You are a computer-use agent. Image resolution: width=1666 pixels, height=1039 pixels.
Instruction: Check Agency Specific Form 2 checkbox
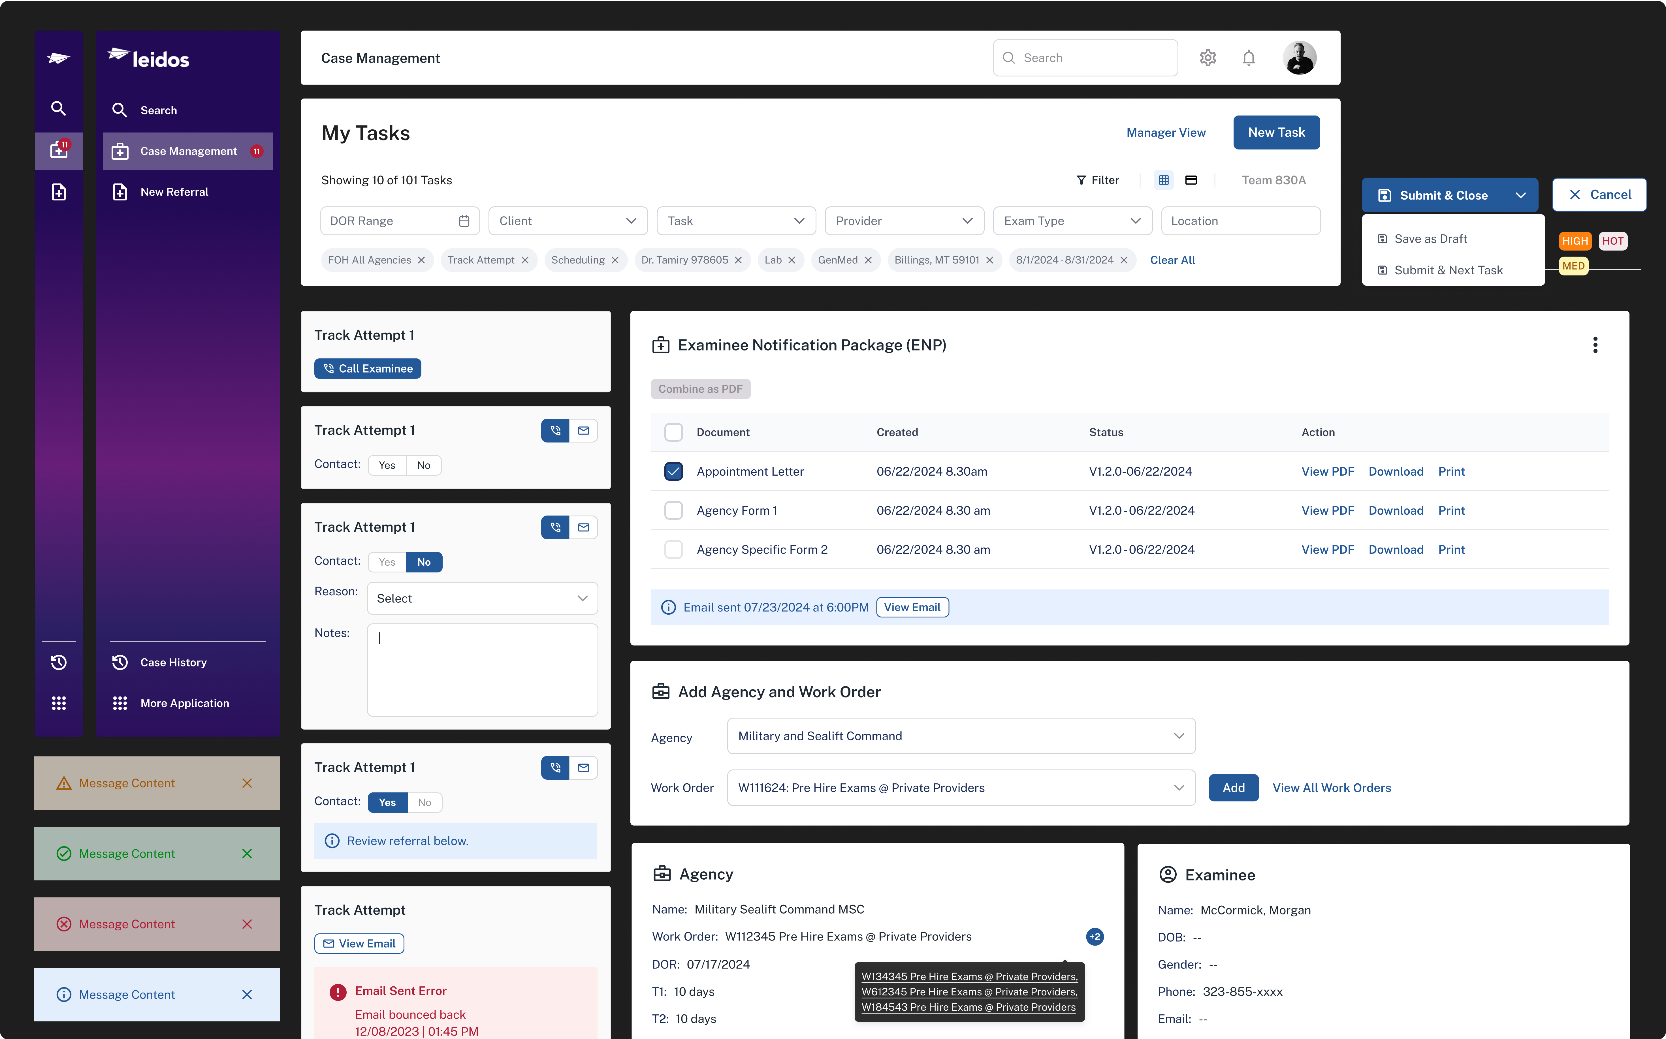(673, 550)
